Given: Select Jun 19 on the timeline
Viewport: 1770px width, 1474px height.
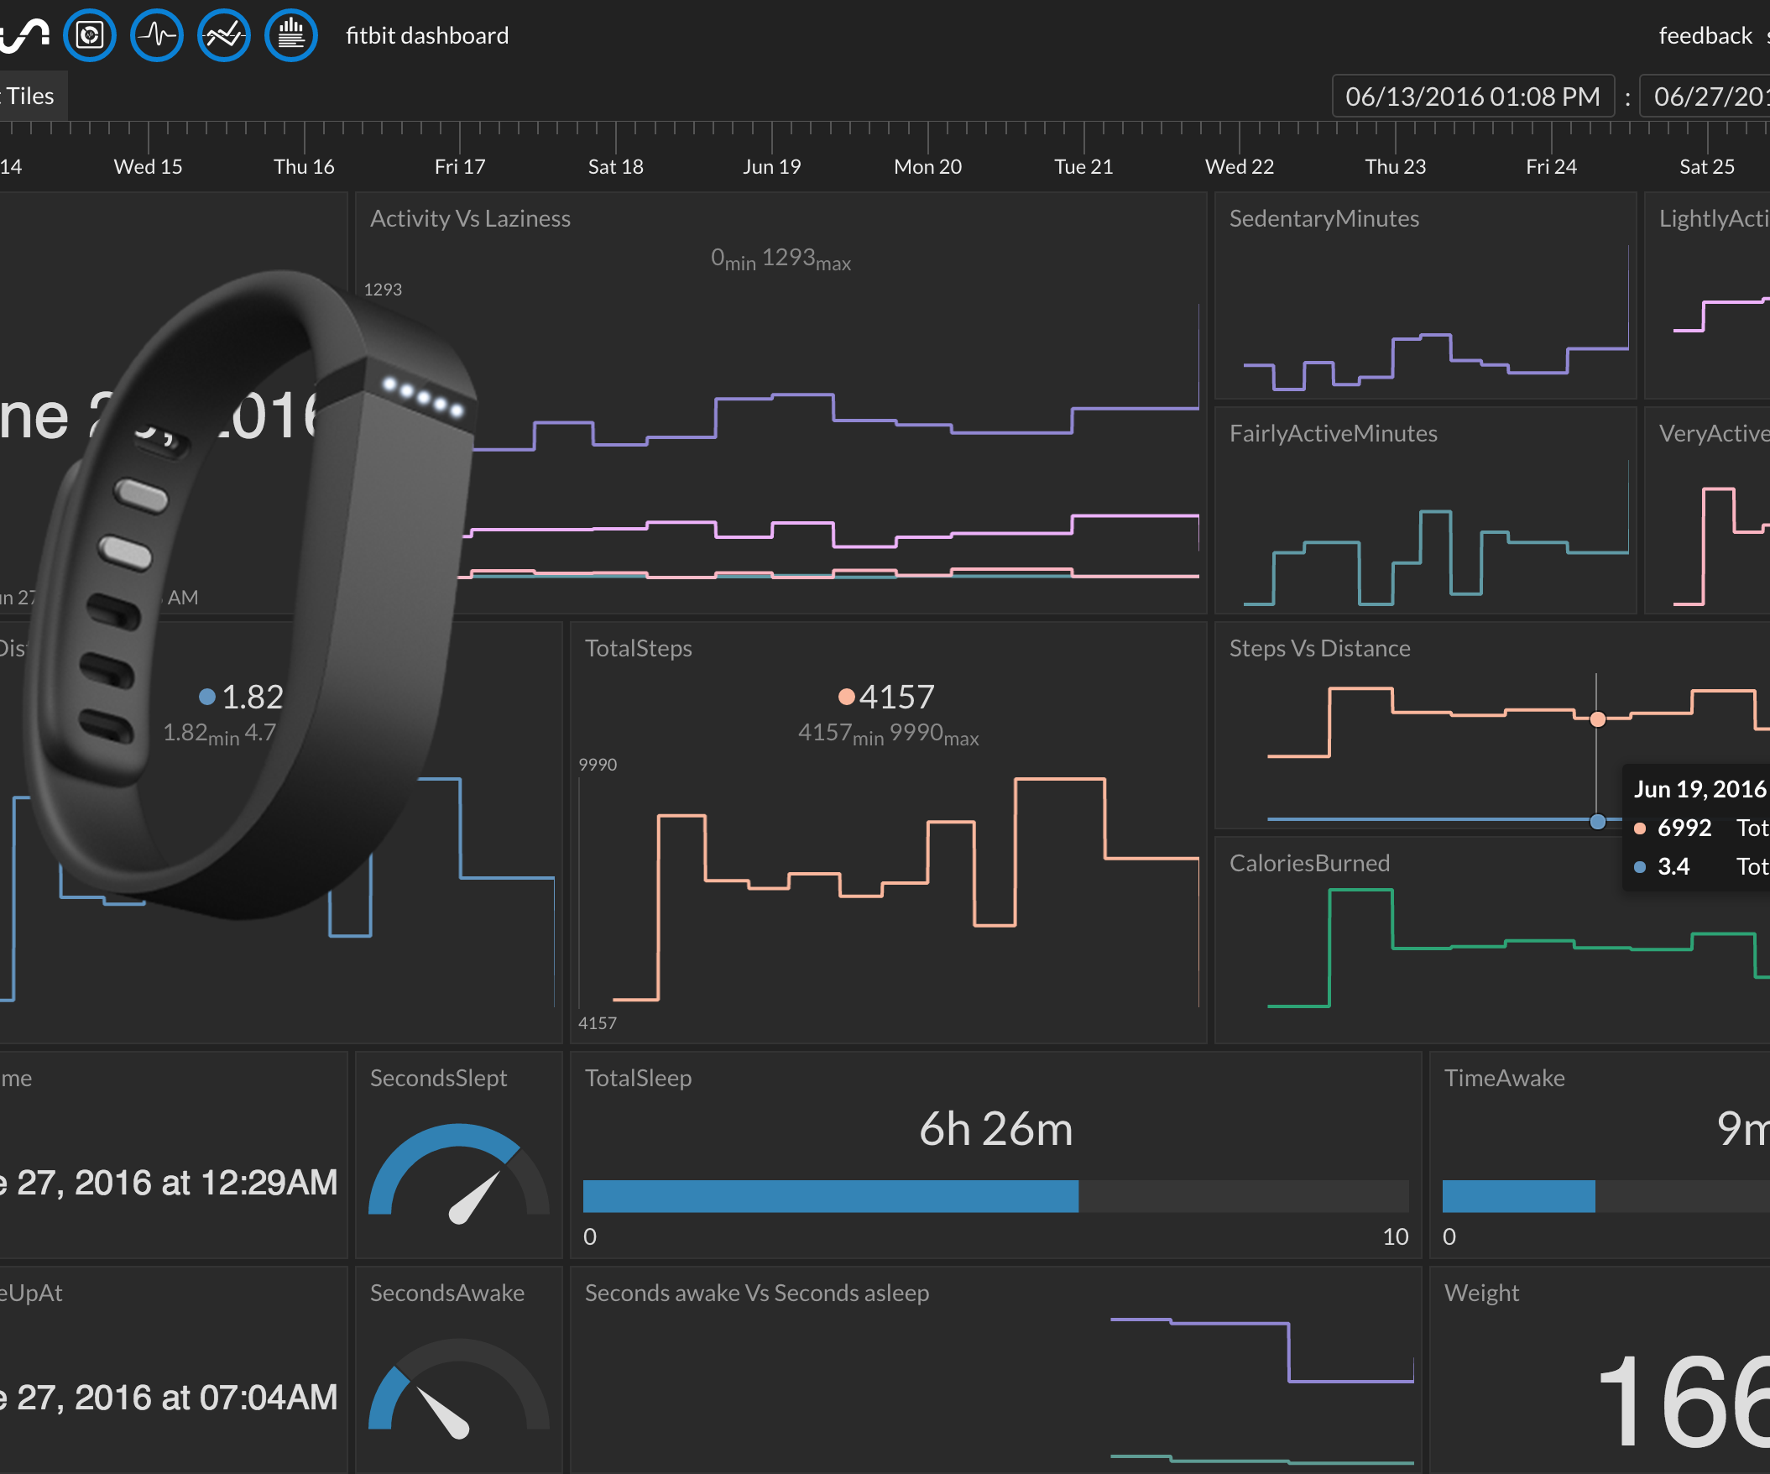Looking at the screenshot, I should click(x=772, y=166).
